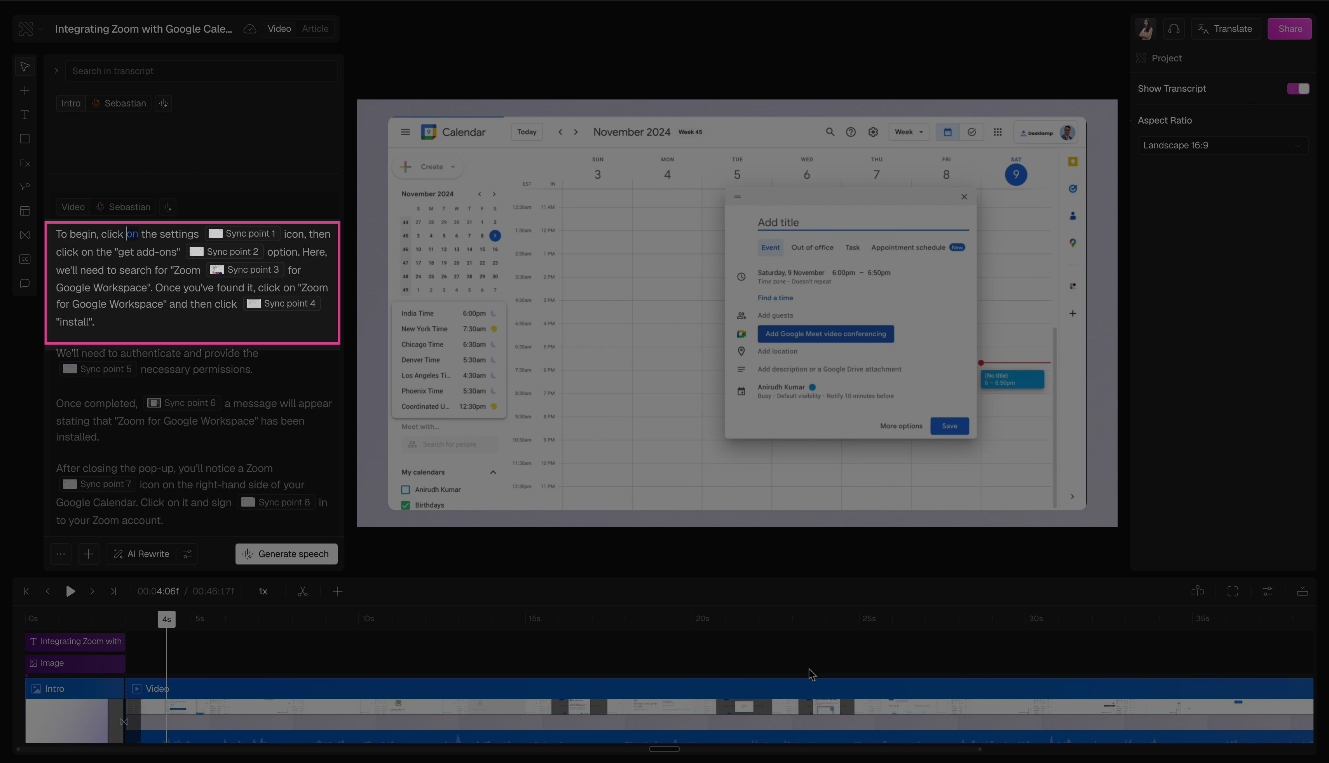The image size is (1329, 763).
Task: Click the cloud sync status icon
Action: [x=250, y=29]
